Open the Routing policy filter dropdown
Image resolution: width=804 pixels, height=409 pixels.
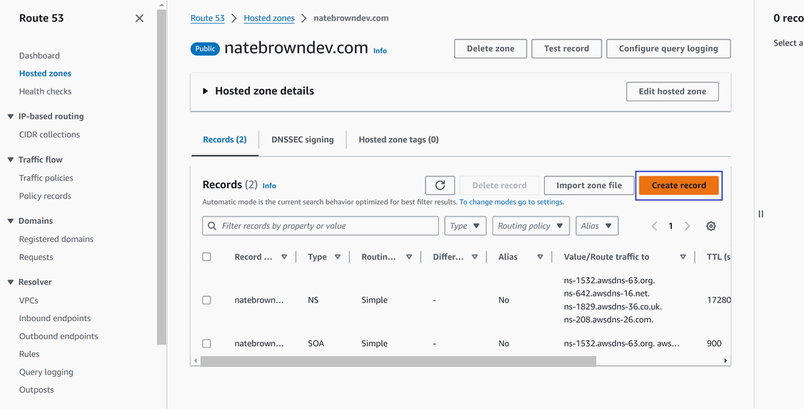tap(531, 226)
